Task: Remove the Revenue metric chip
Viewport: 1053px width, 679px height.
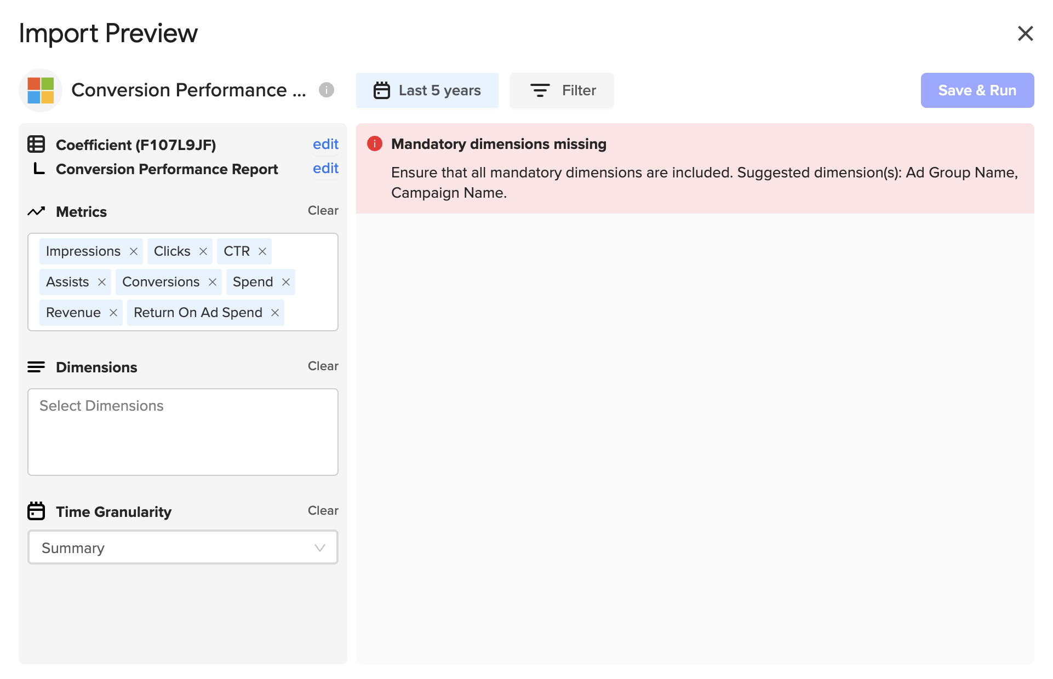Action: point(113,313)
